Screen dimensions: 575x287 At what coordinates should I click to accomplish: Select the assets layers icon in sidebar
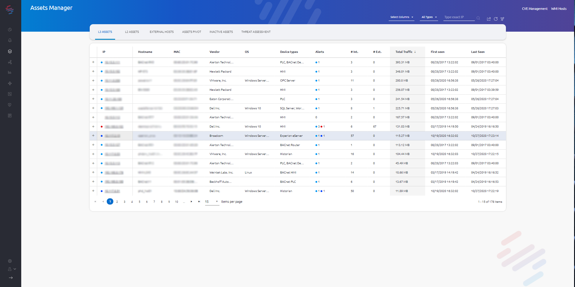pyautogui.click(x=10, y=51)
